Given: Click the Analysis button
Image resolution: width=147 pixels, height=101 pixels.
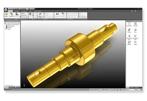Looking at the screenshot, I should pos(46,13).
